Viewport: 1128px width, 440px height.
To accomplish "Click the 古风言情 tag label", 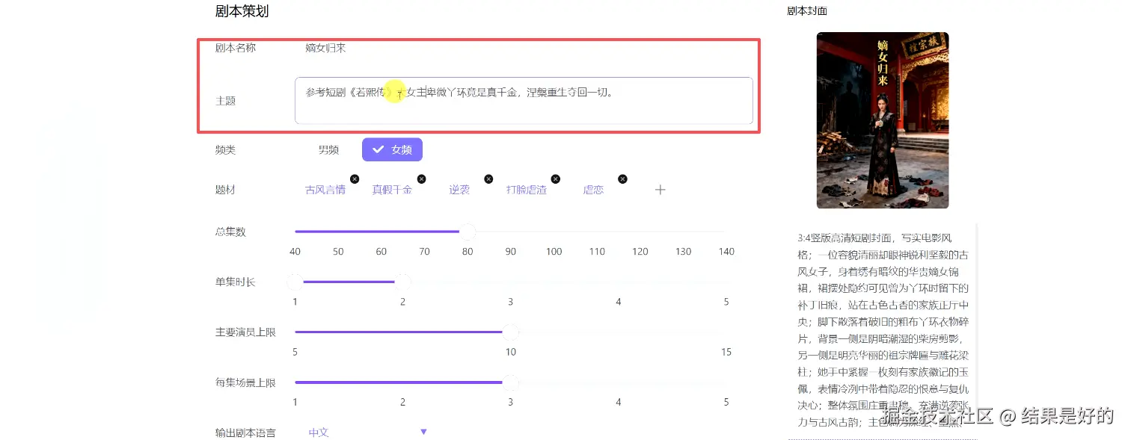I will [325, 190].
